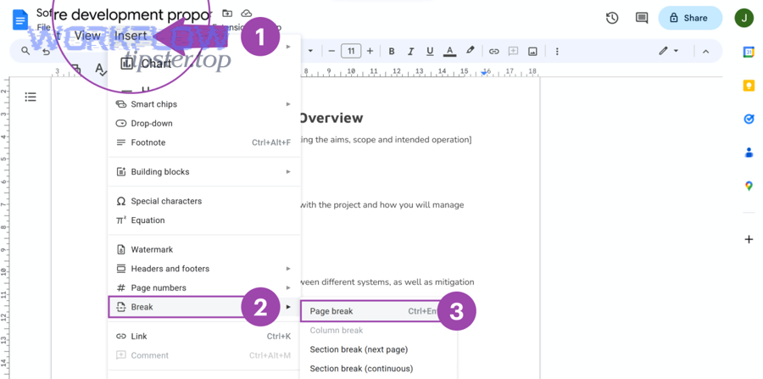Choose Drop-down from the Insert menu
This screenshot has width=763, height=379.
pyautogui.click(x=203, y=124)
